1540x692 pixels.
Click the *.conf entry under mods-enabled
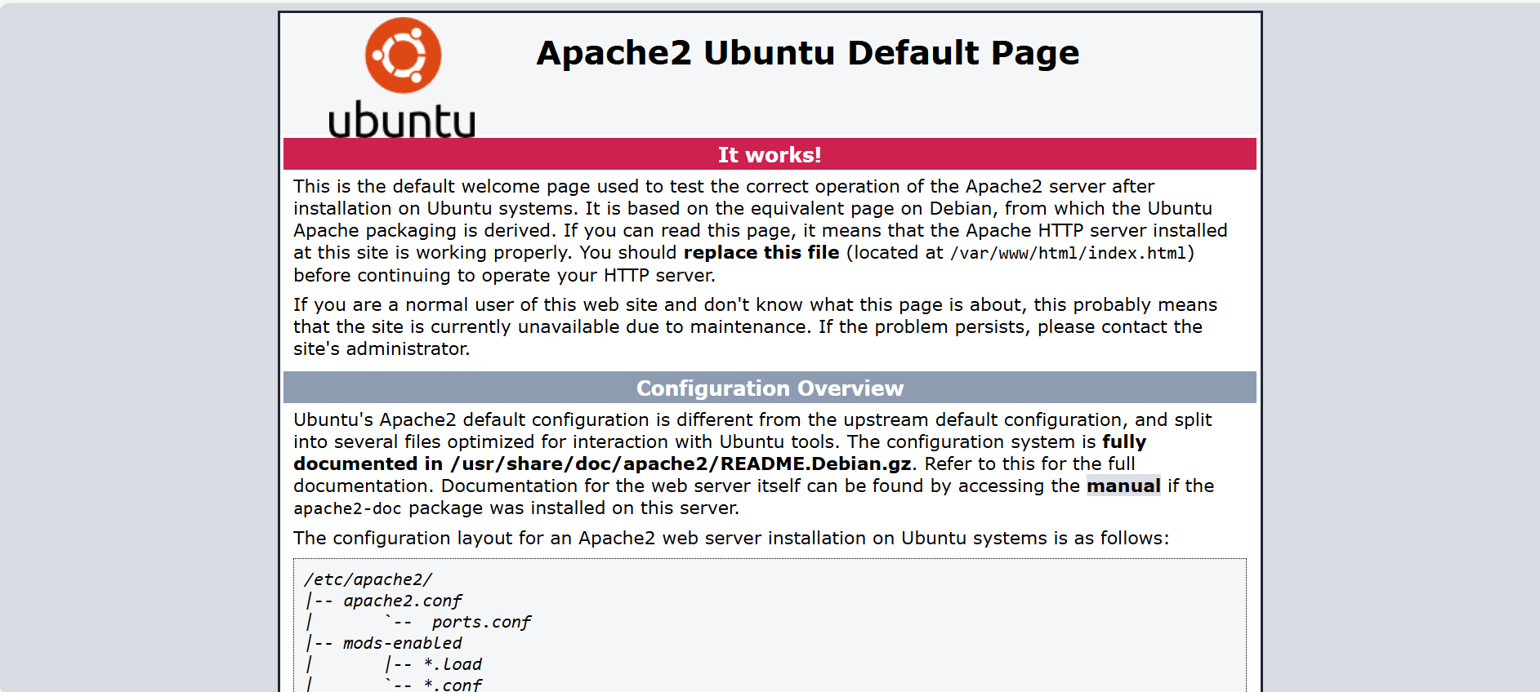coord(453,685)
